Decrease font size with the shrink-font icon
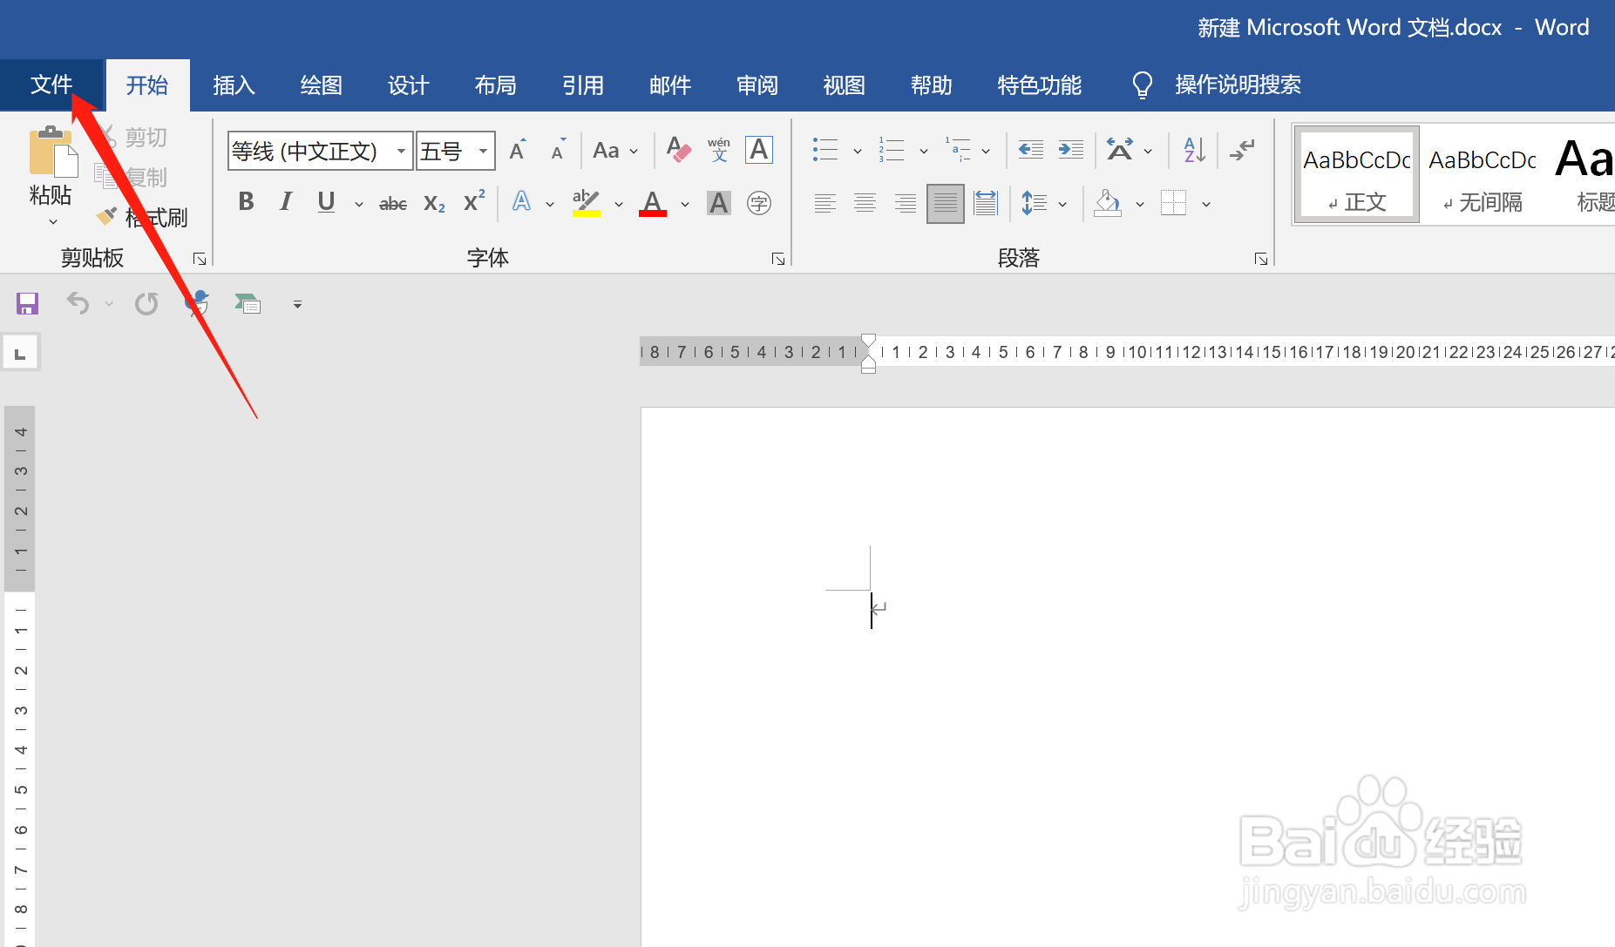This screenshot has width=1615, height=947. click(x=559, y=150)
